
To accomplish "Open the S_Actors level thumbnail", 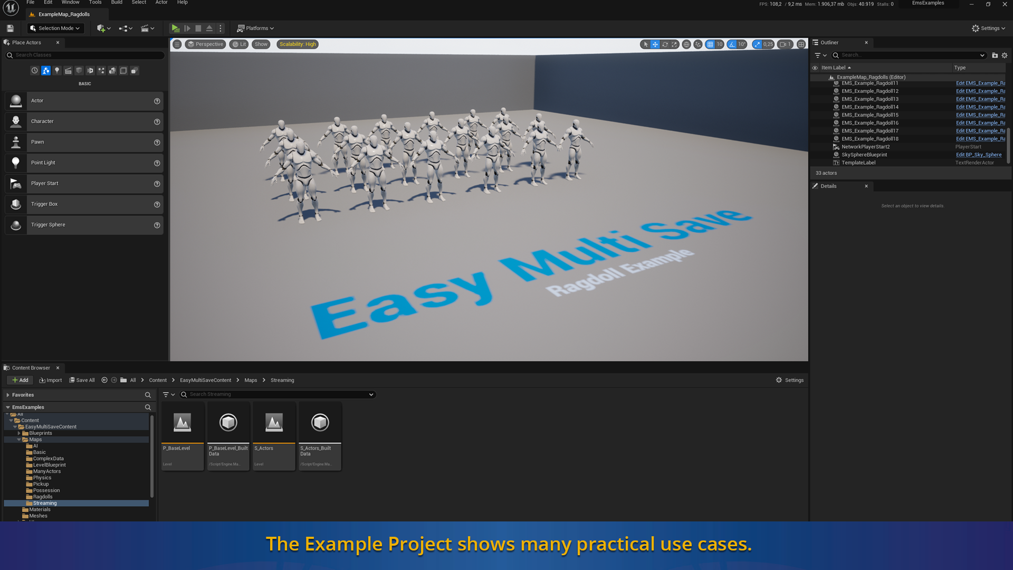I will point(274,423).
